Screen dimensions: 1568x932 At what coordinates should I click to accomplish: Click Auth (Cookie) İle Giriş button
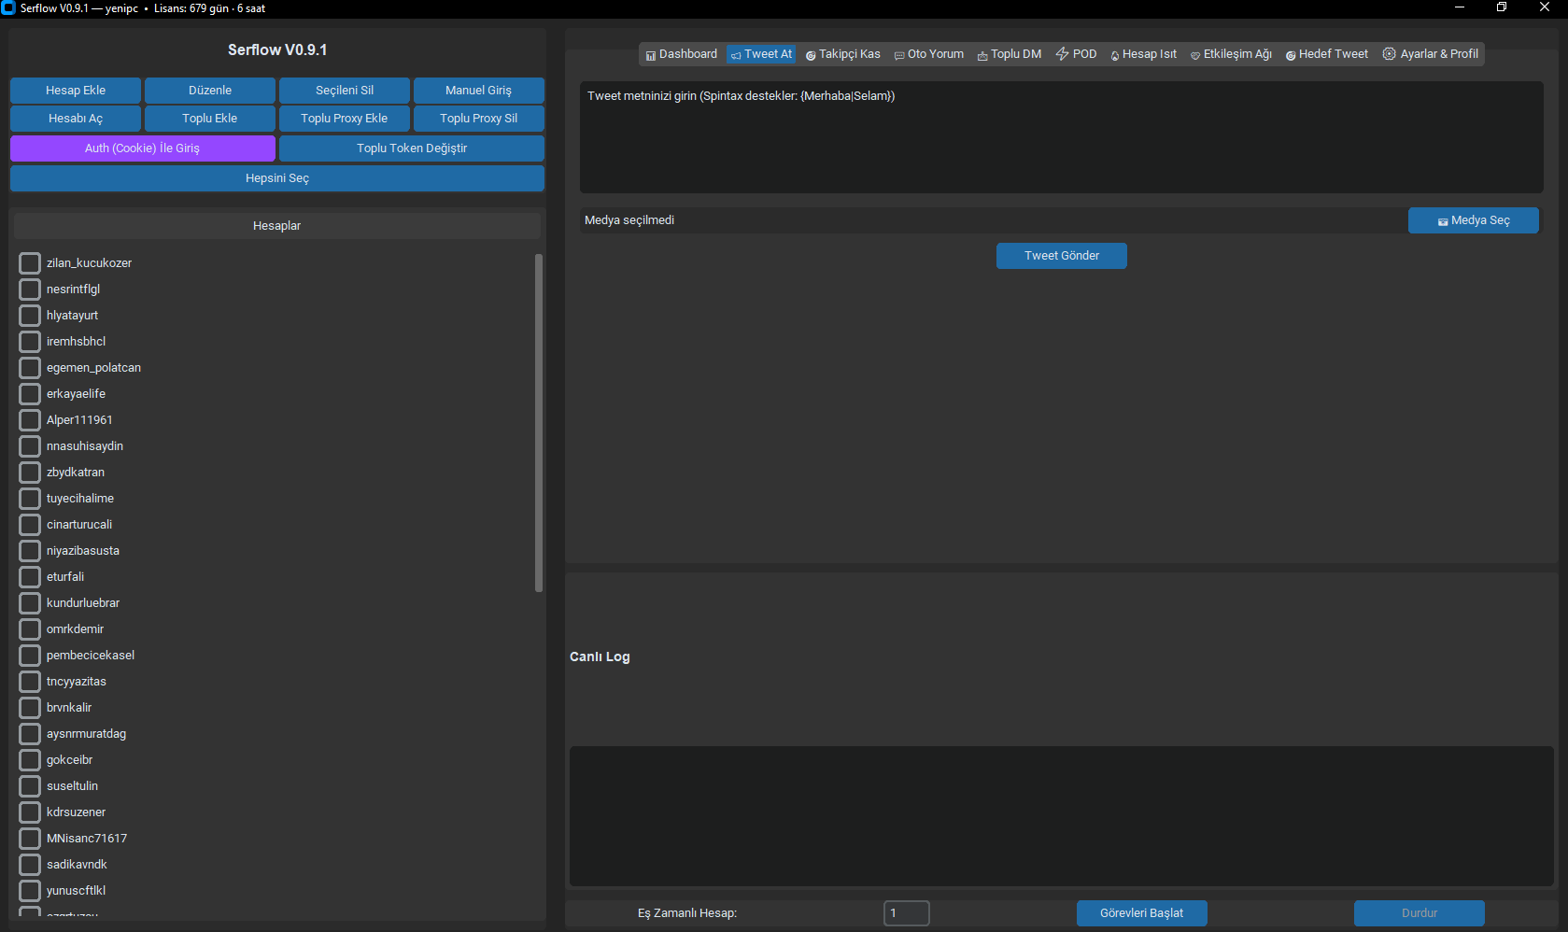143,148
